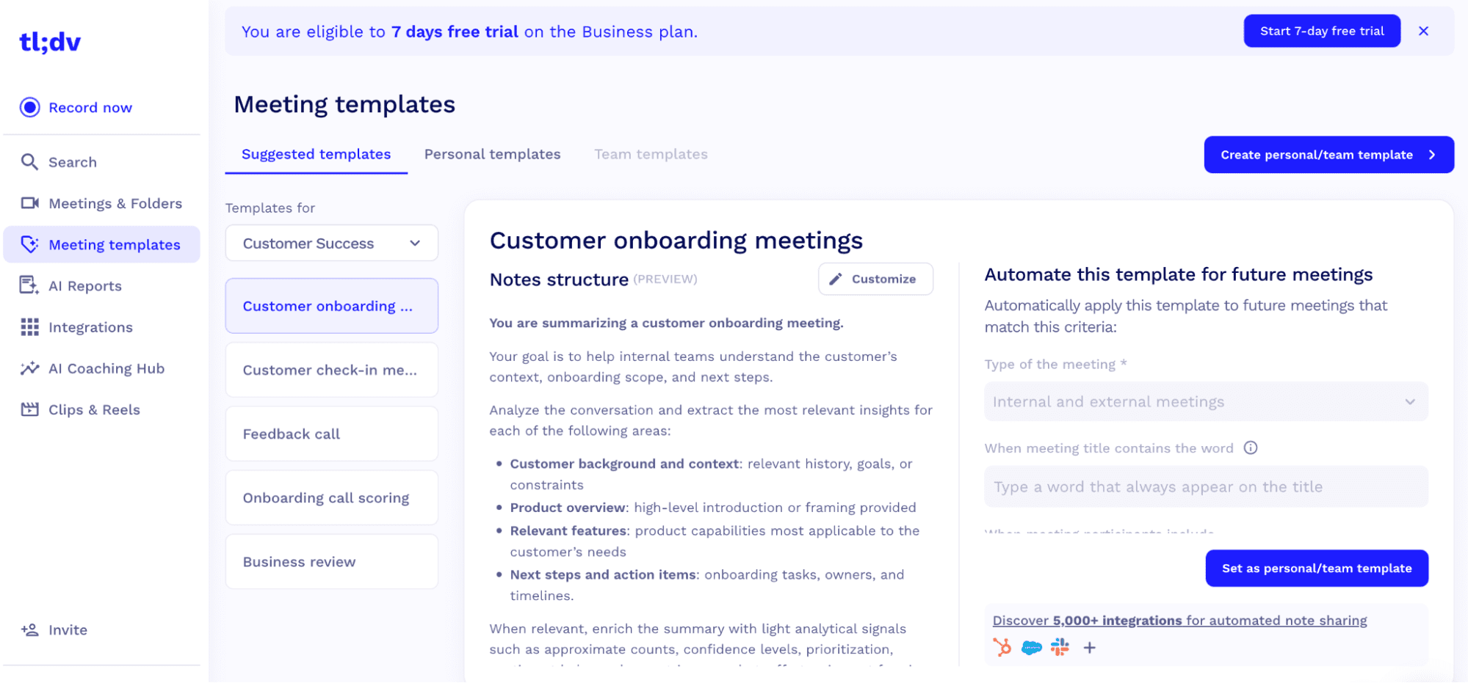
Task: Click the info icon beside title word
Action: coord(1251,448)
